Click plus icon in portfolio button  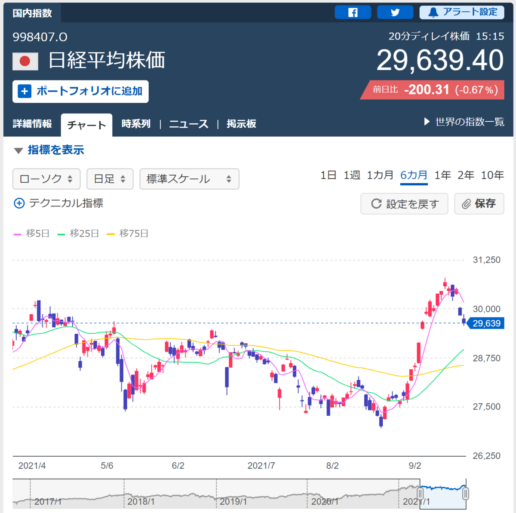[25, 91]
